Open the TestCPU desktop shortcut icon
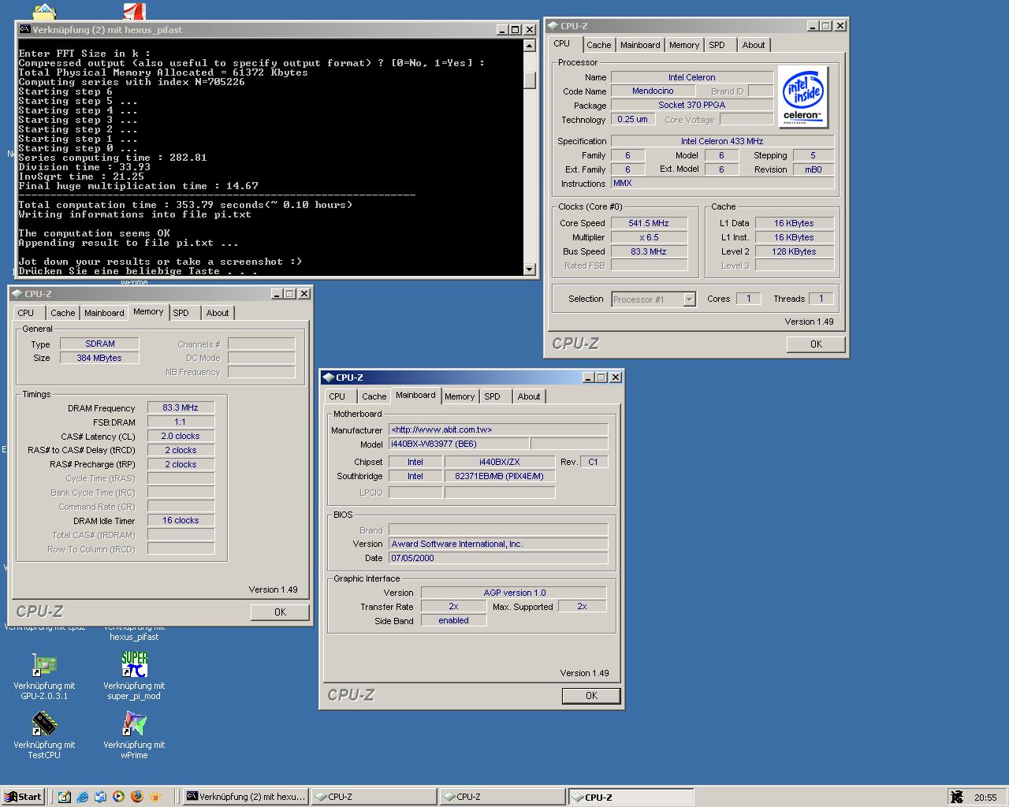This screenshot has height=807, width=1009. (44, 724)
